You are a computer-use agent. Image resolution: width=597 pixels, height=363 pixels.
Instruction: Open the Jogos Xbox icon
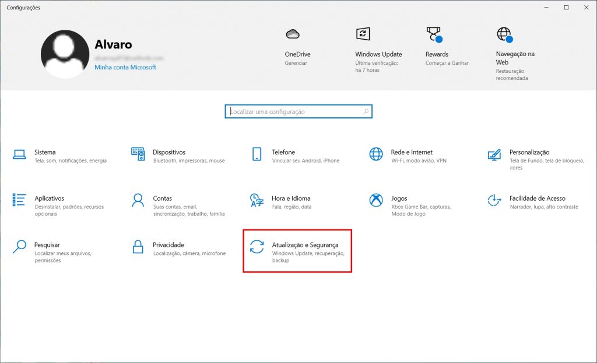coord(376,201)
